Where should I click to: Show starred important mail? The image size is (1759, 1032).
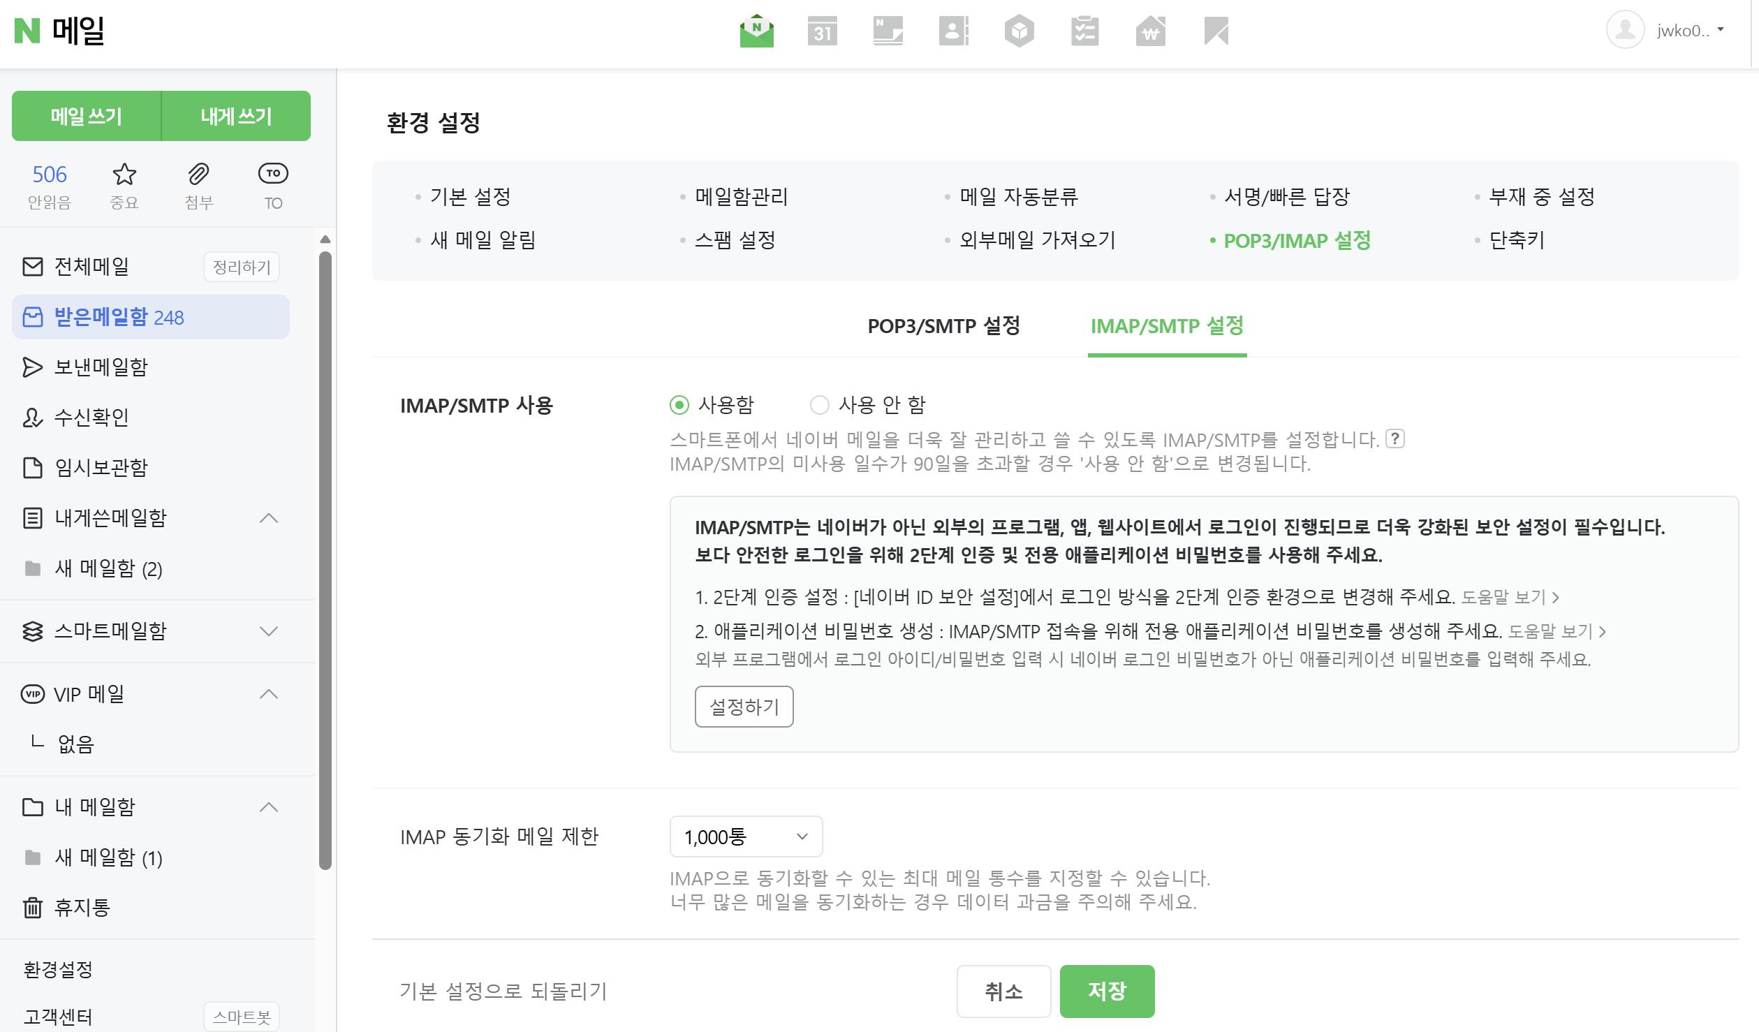[x=124, y=185]
